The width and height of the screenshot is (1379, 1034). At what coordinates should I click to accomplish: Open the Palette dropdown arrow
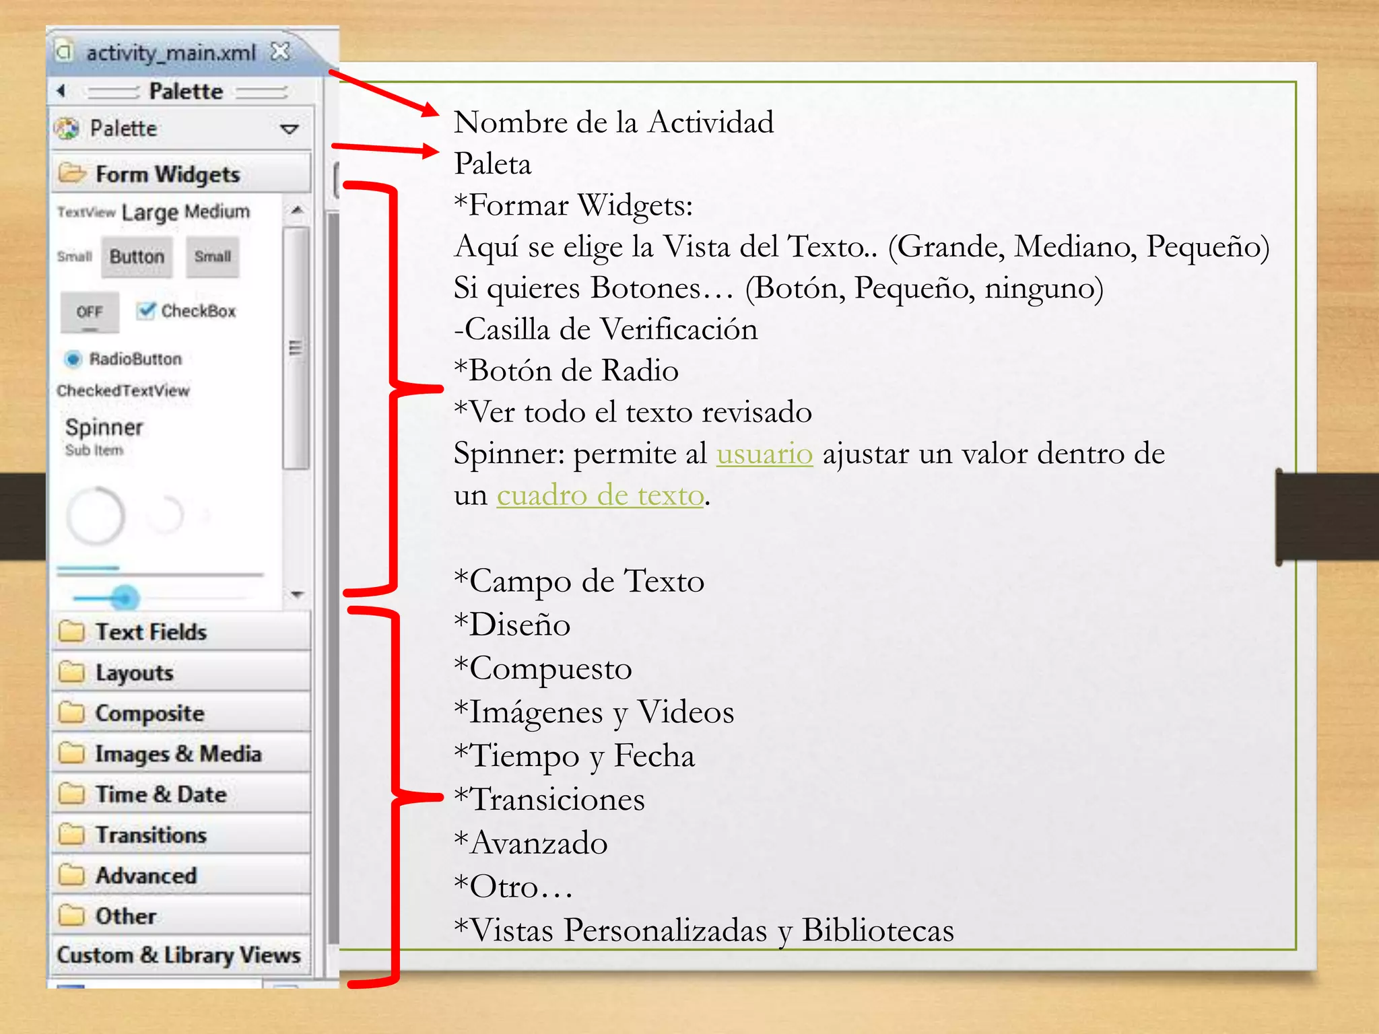289,129
